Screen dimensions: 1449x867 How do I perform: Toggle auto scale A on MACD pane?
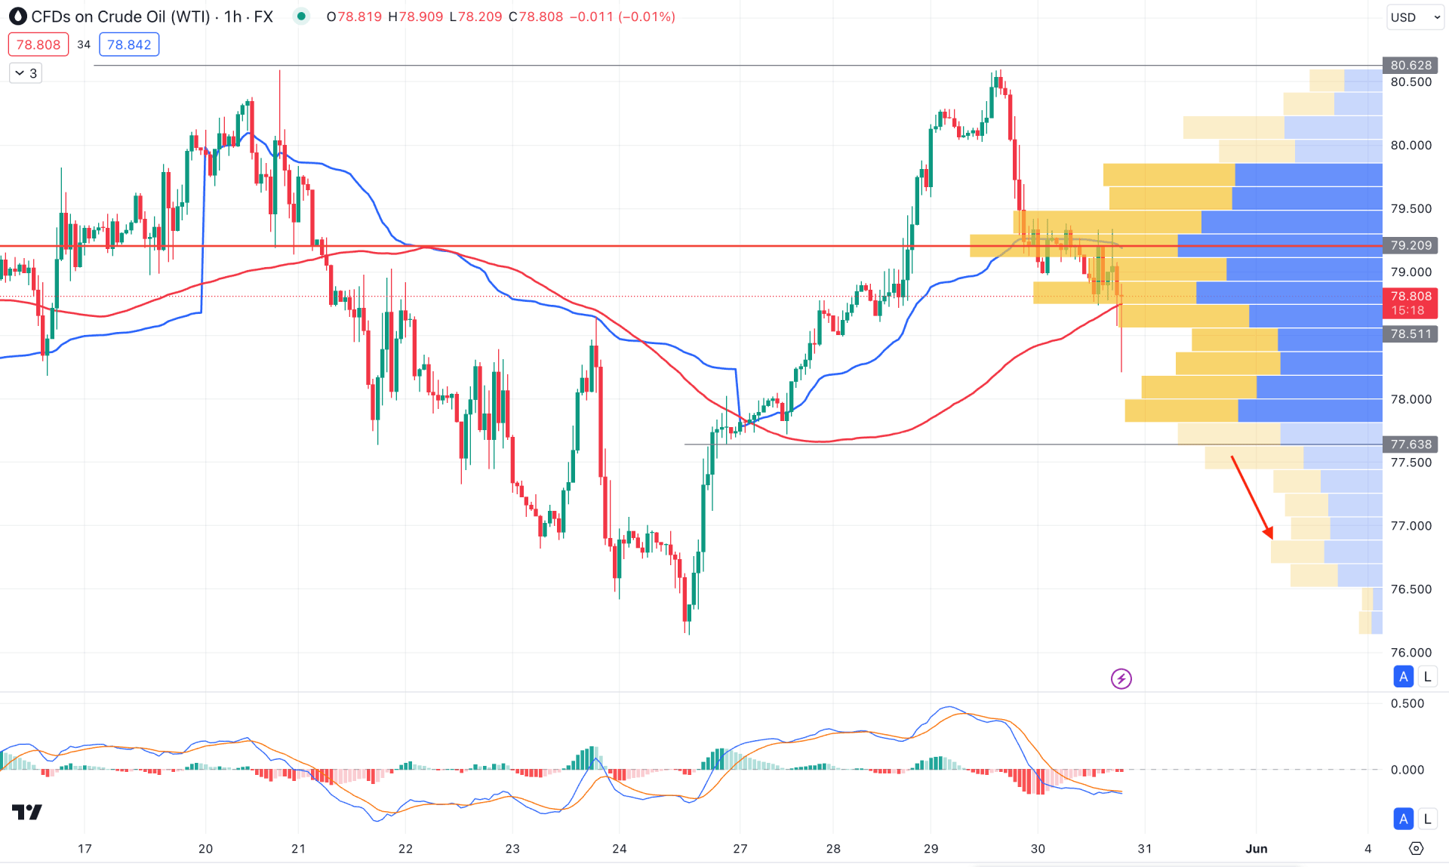tap(1403, 818)
